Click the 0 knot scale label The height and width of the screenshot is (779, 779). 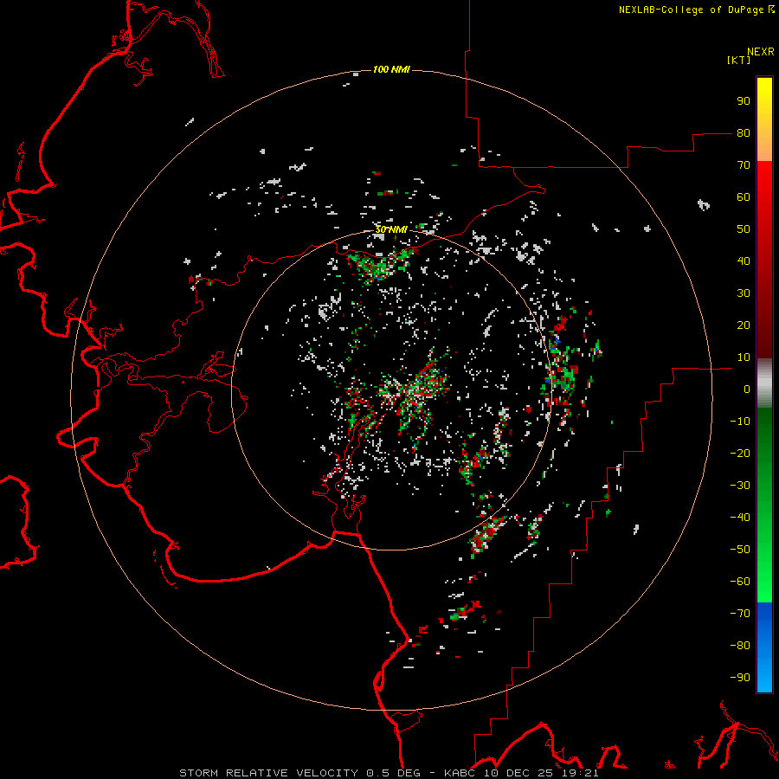click(x=747, y=389)
